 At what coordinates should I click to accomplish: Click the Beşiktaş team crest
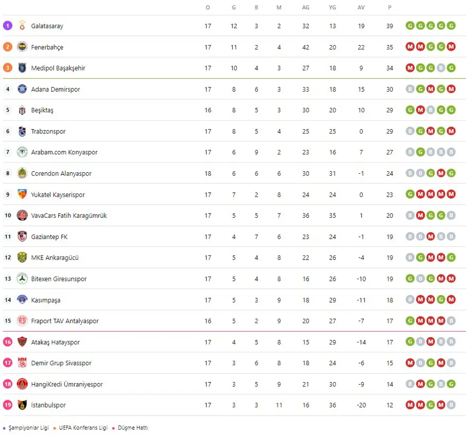pos(22,110)
